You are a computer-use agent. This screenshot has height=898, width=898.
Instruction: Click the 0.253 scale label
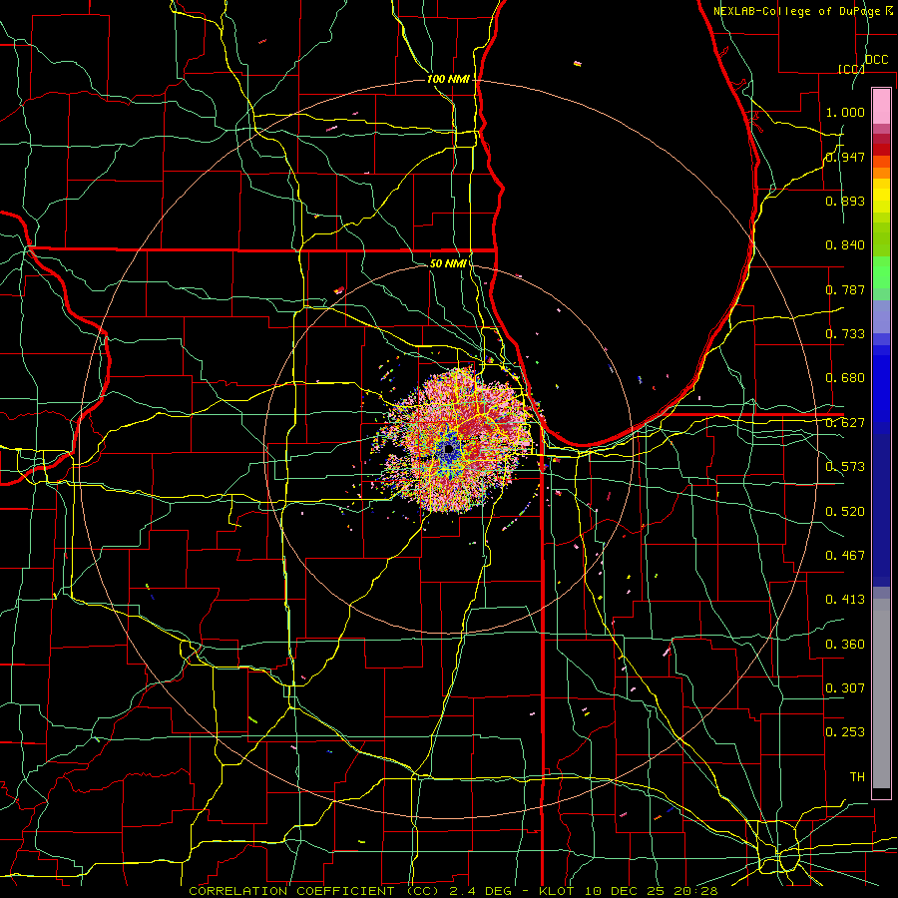coord(845,732)
